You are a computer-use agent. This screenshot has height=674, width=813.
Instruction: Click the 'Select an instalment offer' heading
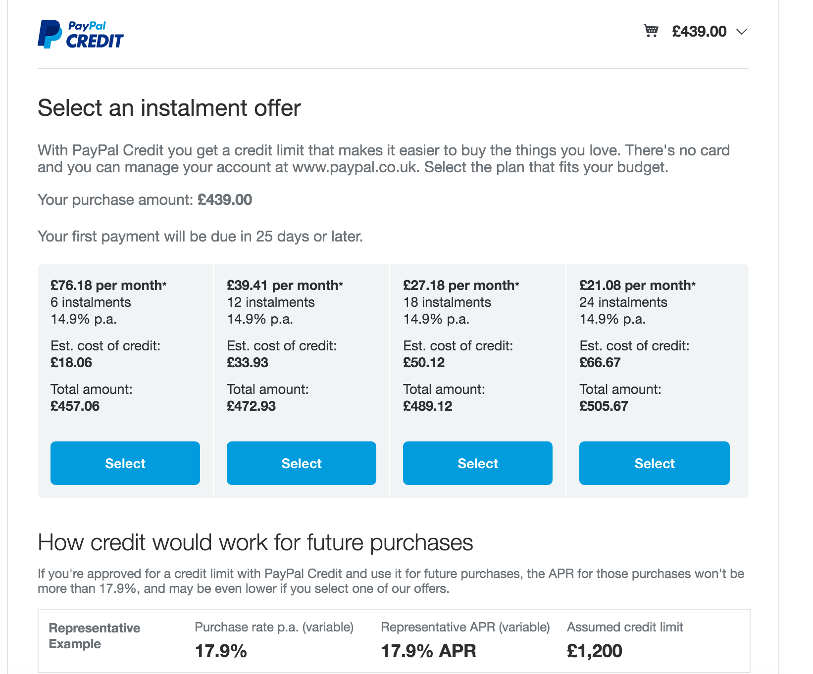(169, 108)
